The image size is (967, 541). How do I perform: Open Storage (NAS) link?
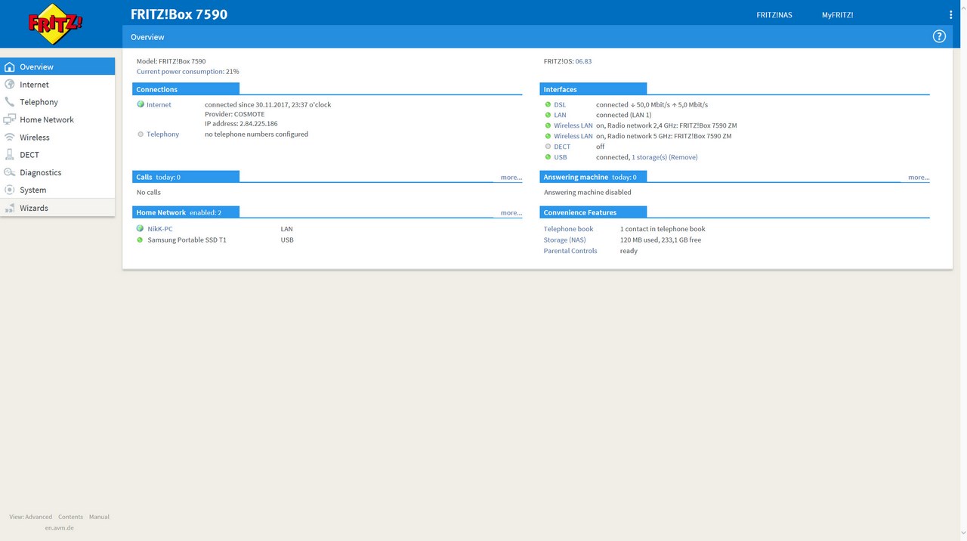coord(564,240)
